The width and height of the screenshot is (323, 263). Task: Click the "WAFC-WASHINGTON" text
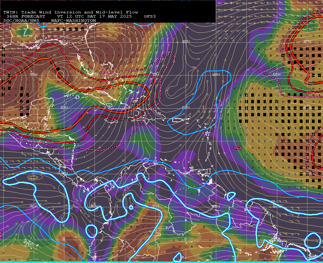74,21
